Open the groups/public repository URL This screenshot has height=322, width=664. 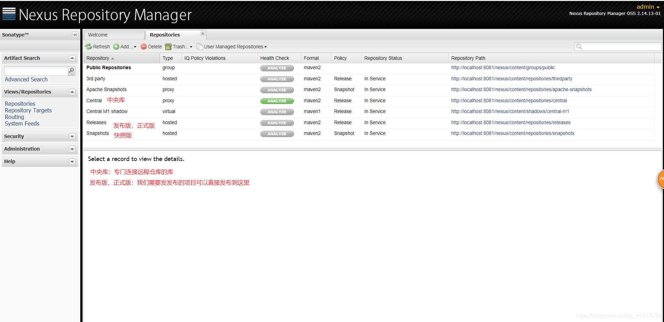(503, 68)
